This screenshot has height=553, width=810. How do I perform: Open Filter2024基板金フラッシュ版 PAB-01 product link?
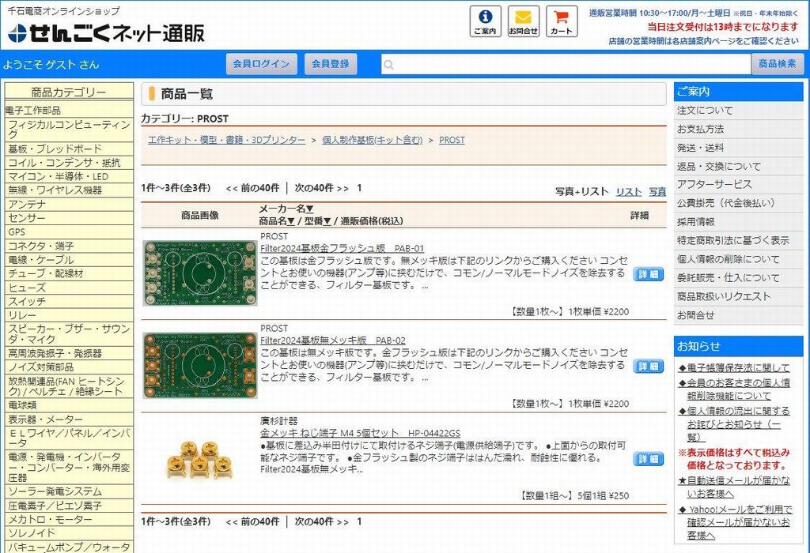point(342,248)
